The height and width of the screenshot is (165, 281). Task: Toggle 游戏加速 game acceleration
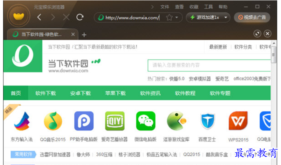205,17
